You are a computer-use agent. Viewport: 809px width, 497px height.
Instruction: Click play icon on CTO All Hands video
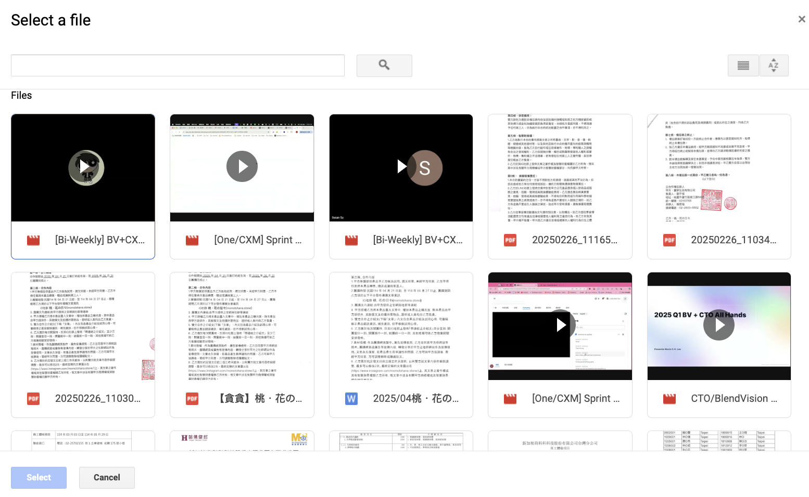(719, 325)
